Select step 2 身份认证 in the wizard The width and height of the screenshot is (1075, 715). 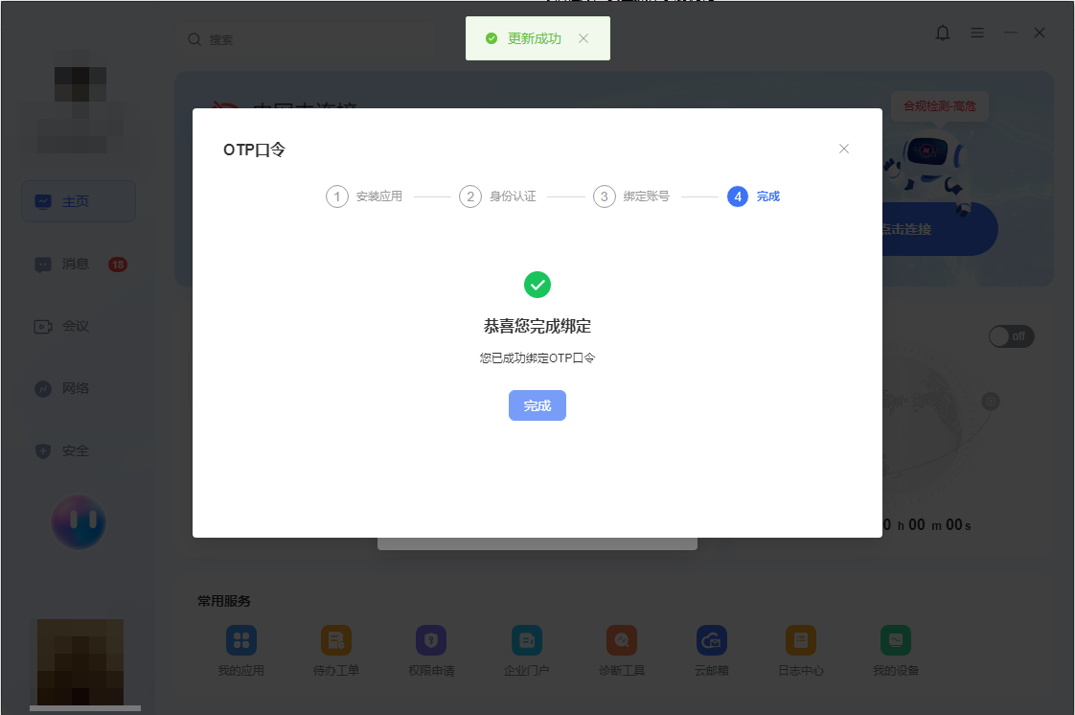tap(497, 196)
